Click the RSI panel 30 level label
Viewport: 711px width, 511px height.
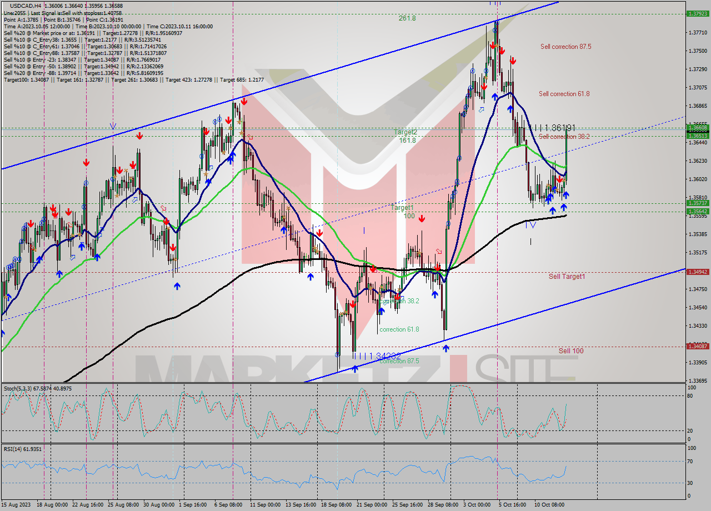[x=690, y=483]
